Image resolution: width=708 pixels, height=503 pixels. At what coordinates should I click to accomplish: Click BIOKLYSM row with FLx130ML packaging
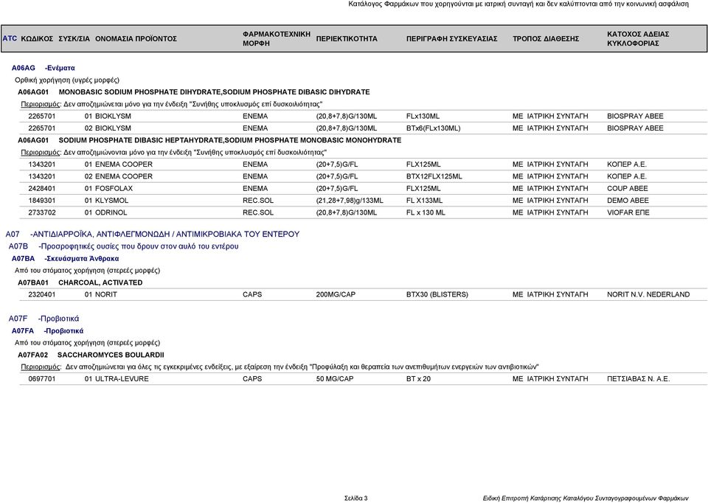[x=363, y=116]
